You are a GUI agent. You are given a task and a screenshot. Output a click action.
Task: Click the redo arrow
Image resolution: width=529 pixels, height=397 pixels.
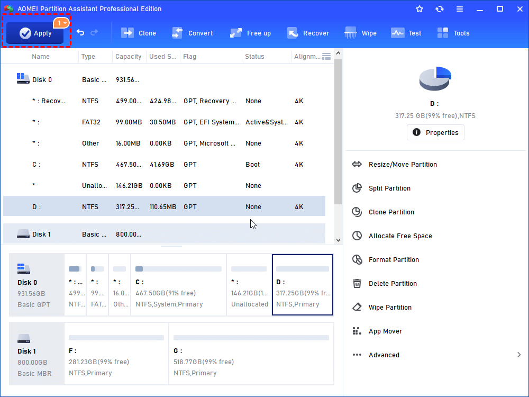click(94, 33)
